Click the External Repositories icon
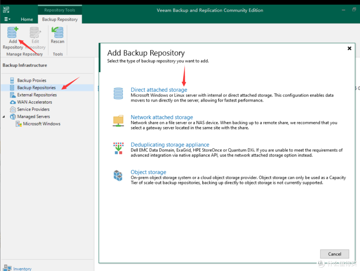The image size is (360, 271). [x=13, y=95]
